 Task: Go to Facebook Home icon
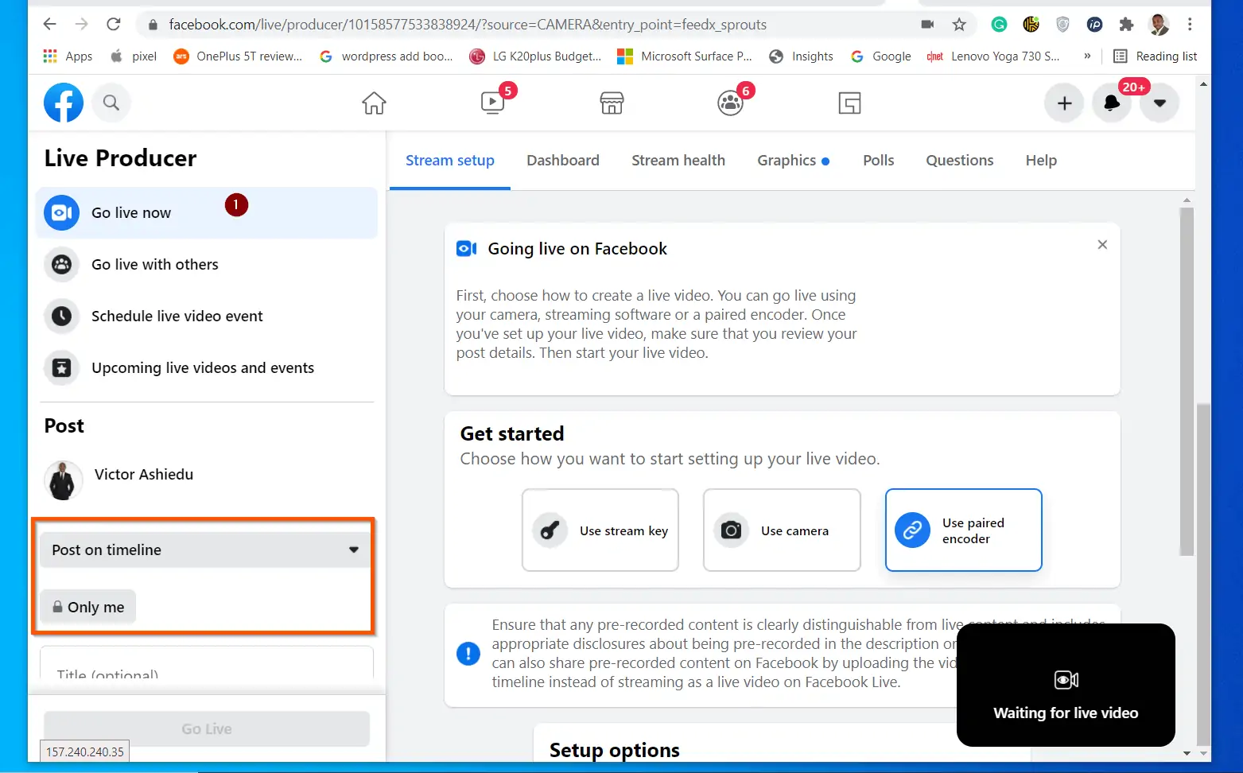click(x=374, y=103)
